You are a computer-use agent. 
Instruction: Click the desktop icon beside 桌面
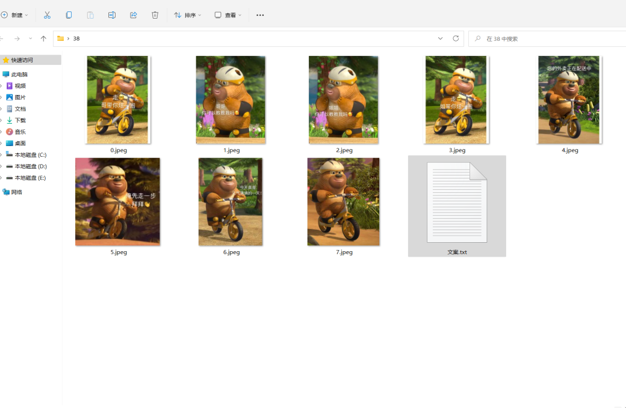point(10,144)
